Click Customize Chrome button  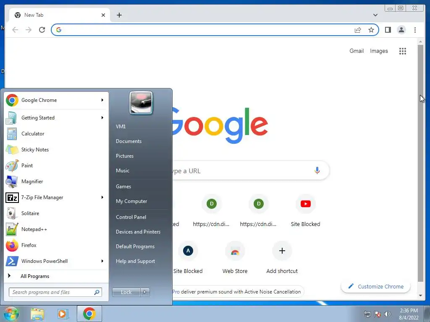tap(376, 287)
